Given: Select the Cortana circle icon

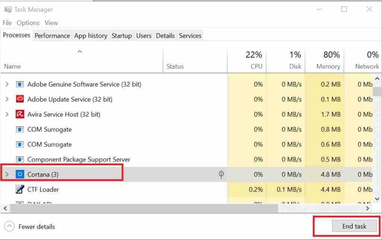Looking at the screenshot, I should (20, 174).
